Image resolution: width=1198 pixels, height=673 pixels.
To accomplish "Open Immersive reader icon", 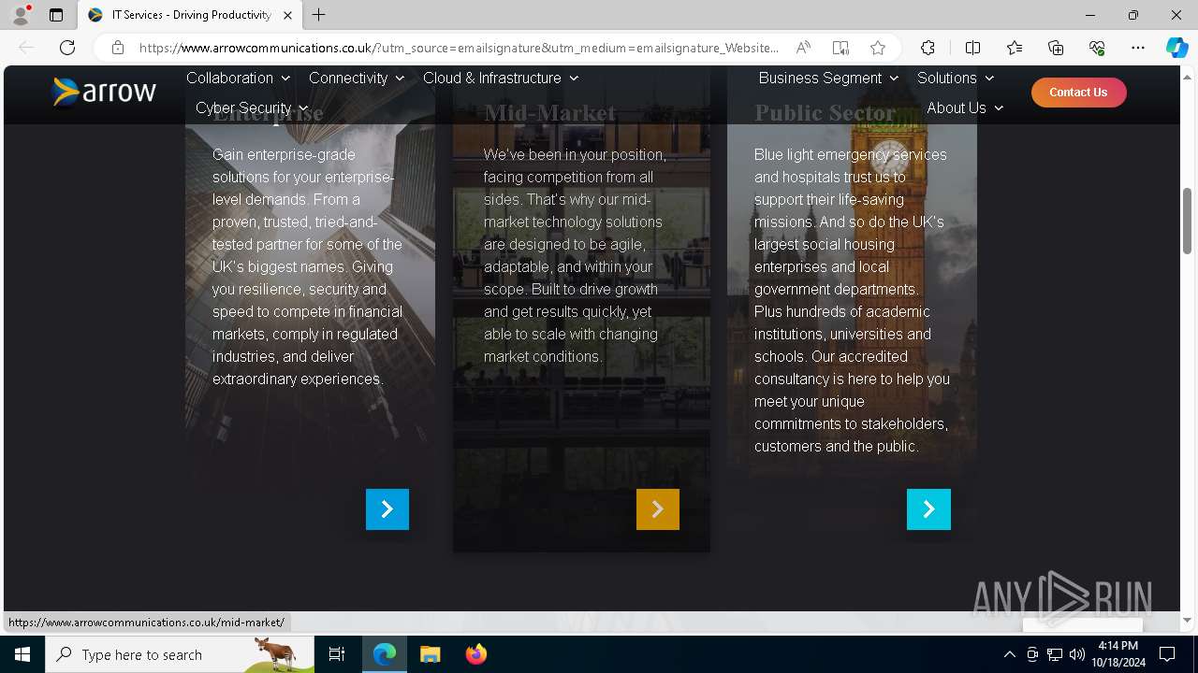I will tap(840, 48).
